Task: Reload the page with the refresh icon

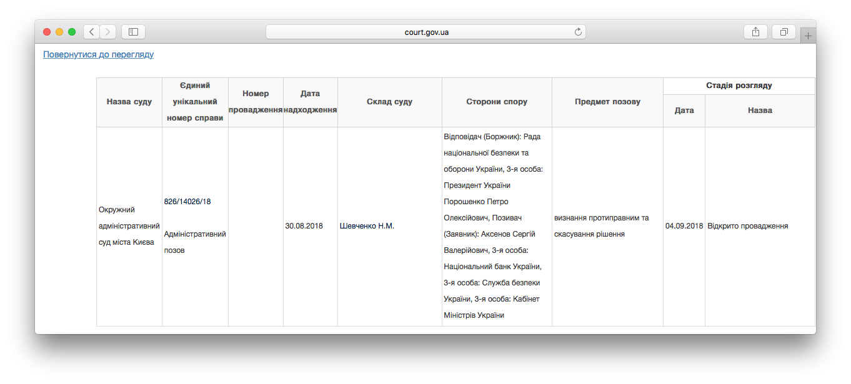Action: pos(578,32)
